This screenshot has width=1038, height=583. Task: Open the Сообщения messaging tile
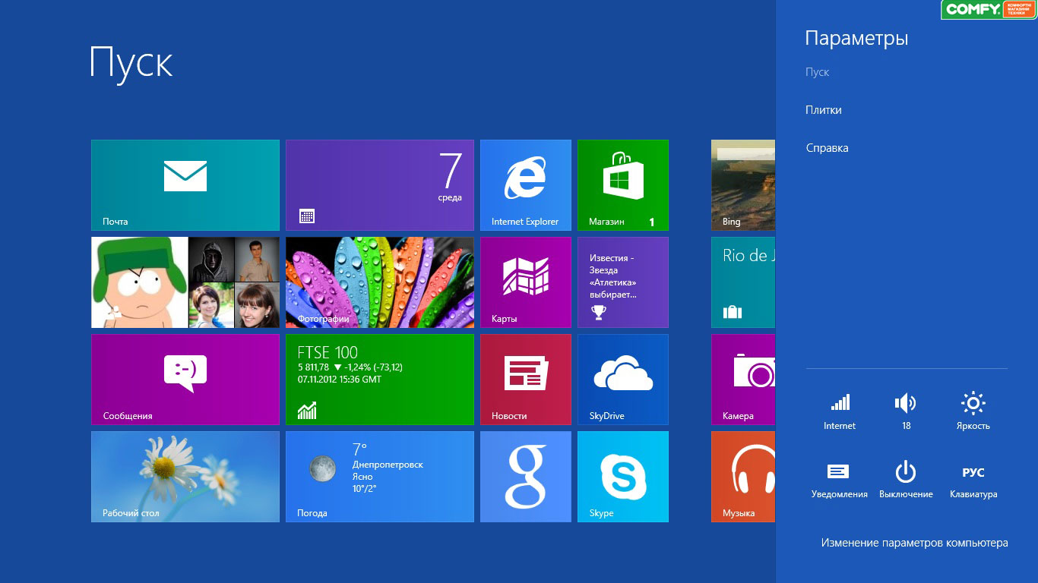point(185,380)
